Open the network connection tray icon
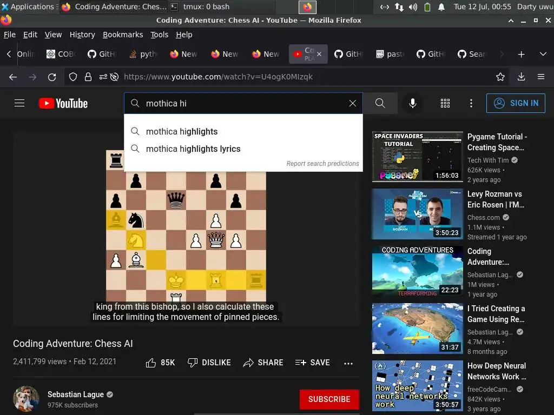 399,6
